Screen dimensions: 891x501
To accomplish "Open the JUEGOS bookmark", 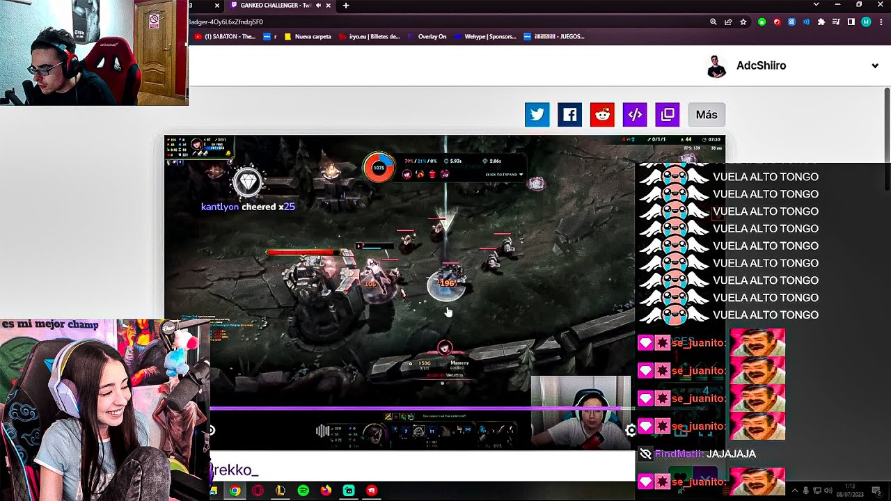I will pyautogui.click(x=554, y=37).
